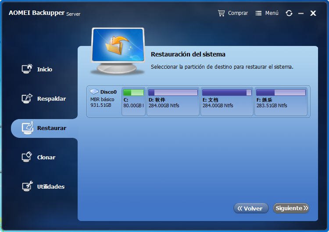Select the Restaurar tab label
Screen dimensions: 329x232
tap(52, 128)
